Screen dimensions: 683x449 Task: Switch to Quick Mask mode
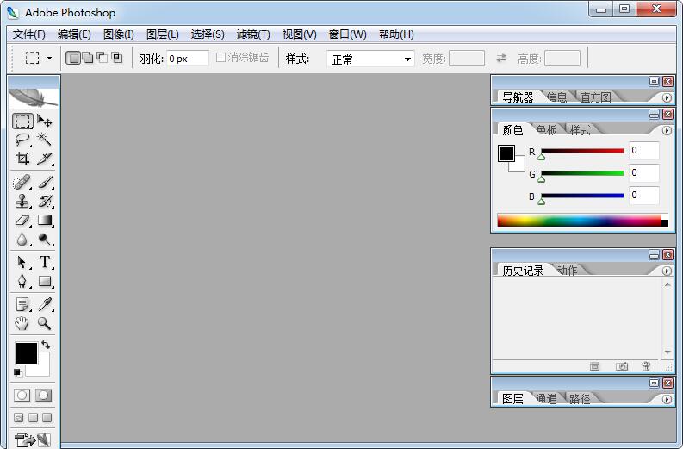click(43, 395)
